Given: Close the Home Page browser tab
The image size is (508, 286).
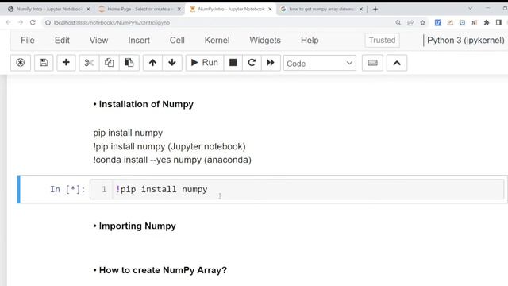Looking at the screenshot, I should tap(179, 9).
